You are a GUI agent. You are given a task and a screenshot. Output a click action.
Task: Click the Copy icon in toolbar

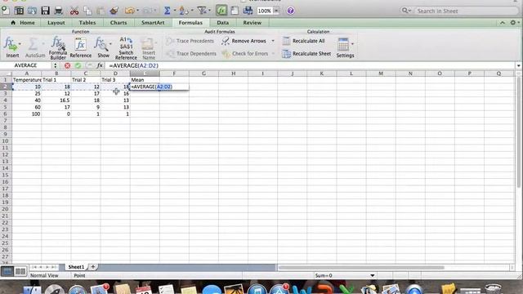87,11
